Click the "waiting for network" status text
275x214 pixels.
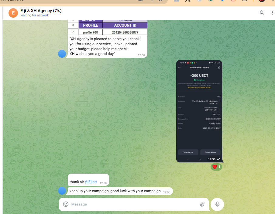coord(35,15)
